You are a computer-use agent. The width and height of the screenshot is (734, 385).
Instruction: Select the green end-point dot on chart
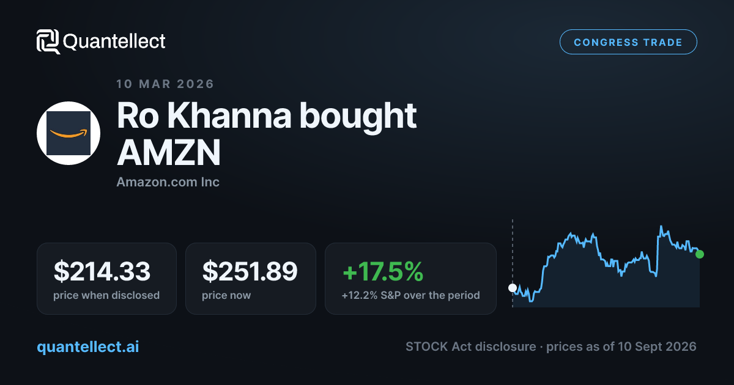pos(700,254)
